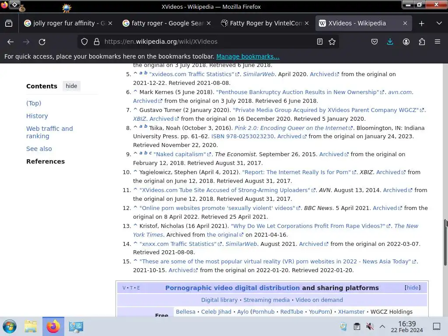This screenshot has width=448, height=336.
Task: Focus the URL address bar
Action: coord(209,42)
